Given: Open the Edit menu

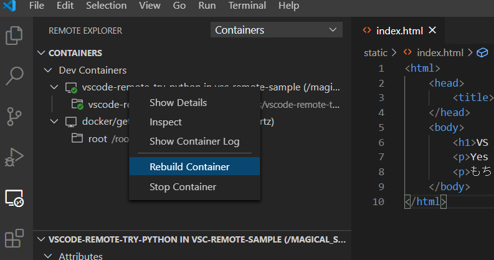Looking at the screenshot, I should pos(65,6).
